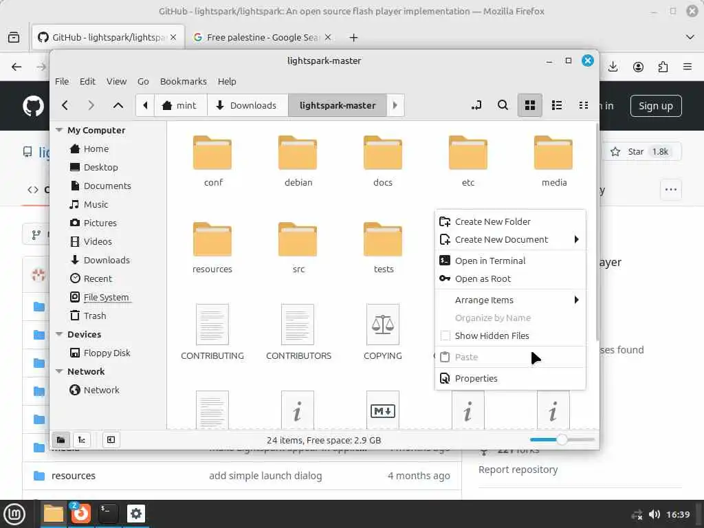
Task: Open the File menu
Action: [x=62, y=81]
